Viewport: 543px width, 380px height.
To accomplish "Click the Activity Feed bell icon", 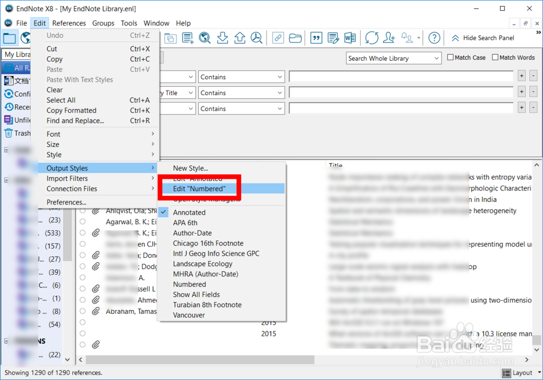I will point(407,38).
